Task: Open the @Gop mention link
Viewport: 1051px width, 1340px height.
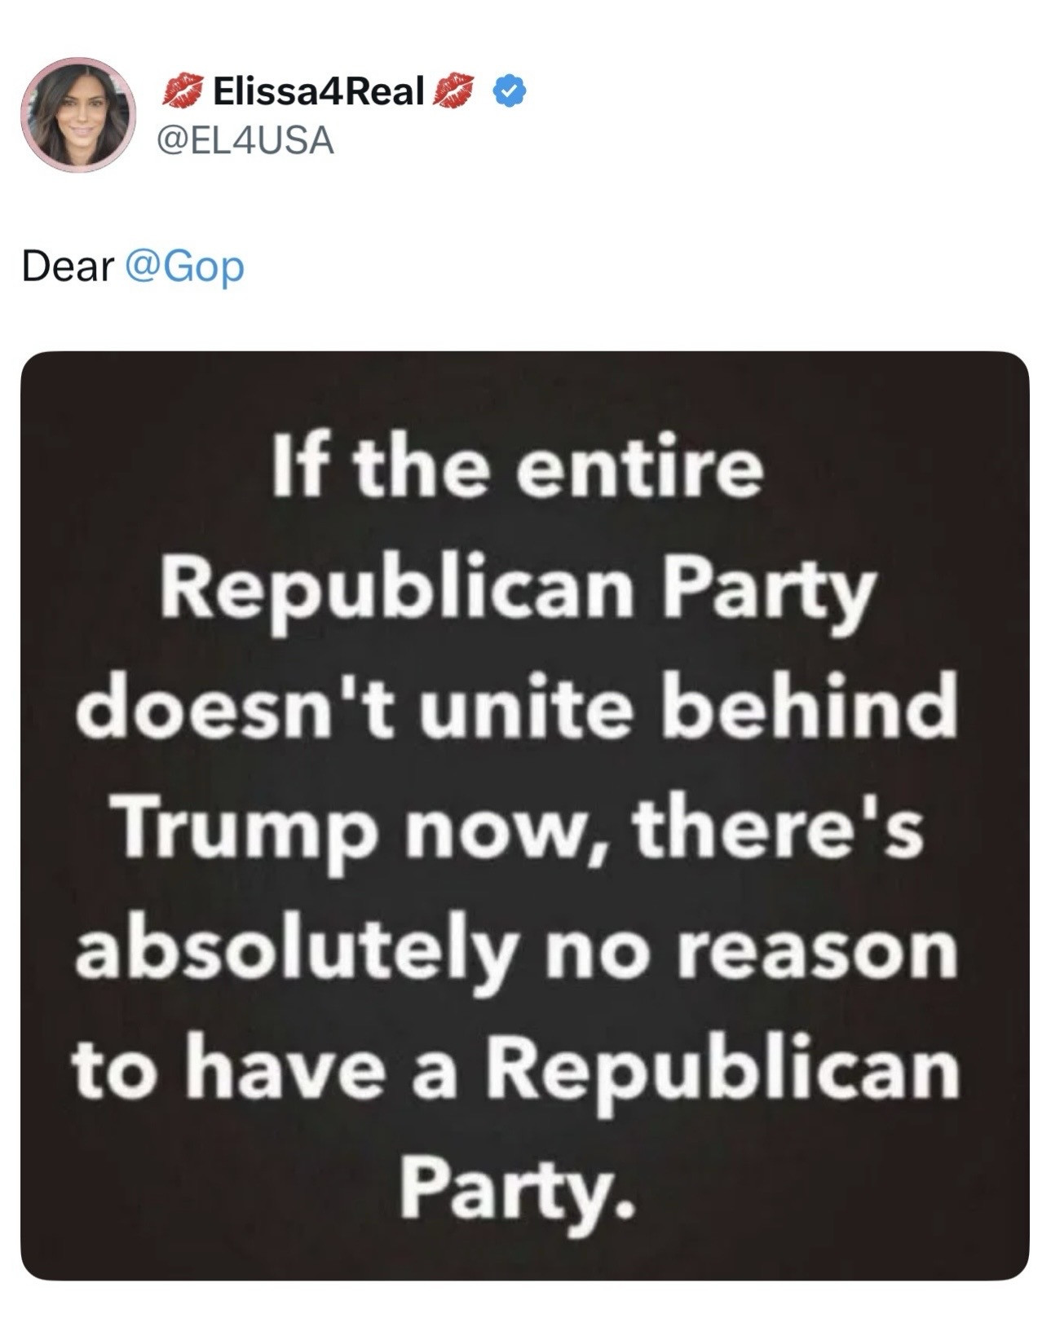Action: (x=184, y=267)
